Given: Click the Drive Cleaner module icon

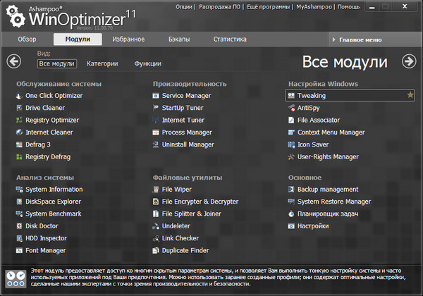Looking at the screenshot, I should tap(19, 108).
